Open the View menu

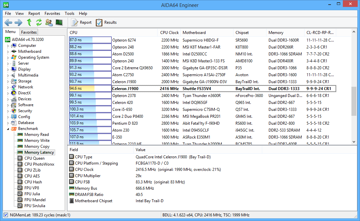(x=19, y=14)
